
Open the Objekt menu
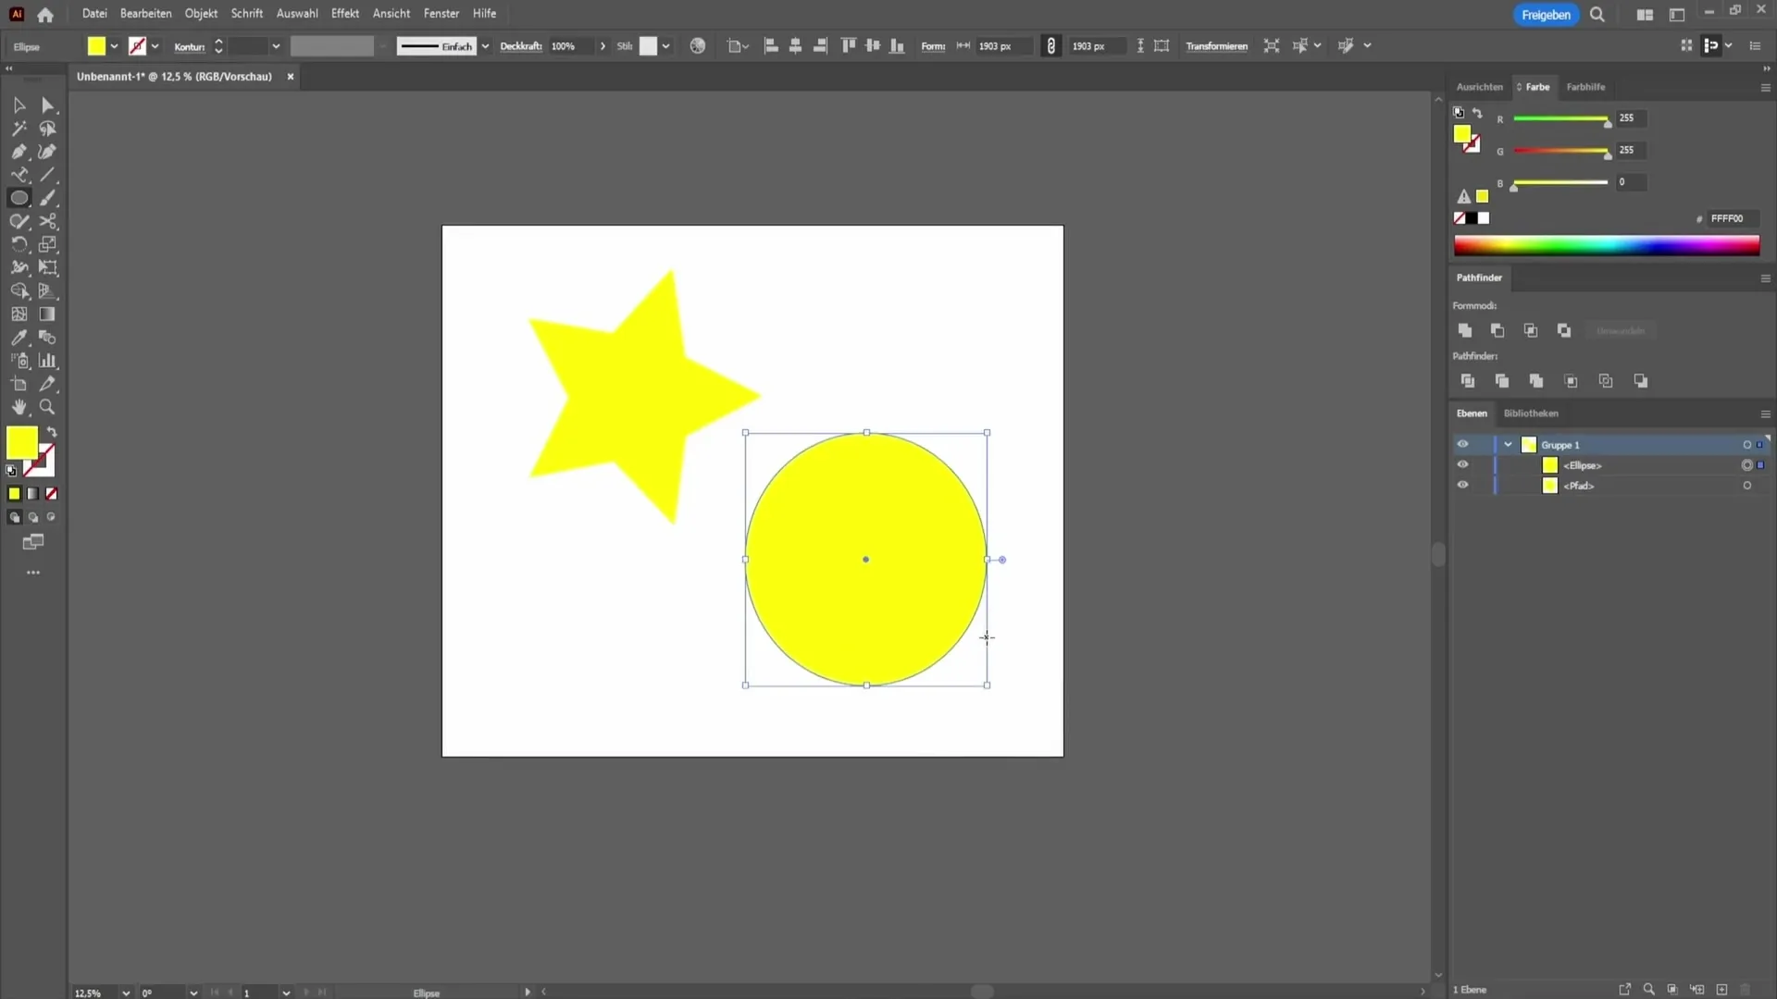[201, 14]
